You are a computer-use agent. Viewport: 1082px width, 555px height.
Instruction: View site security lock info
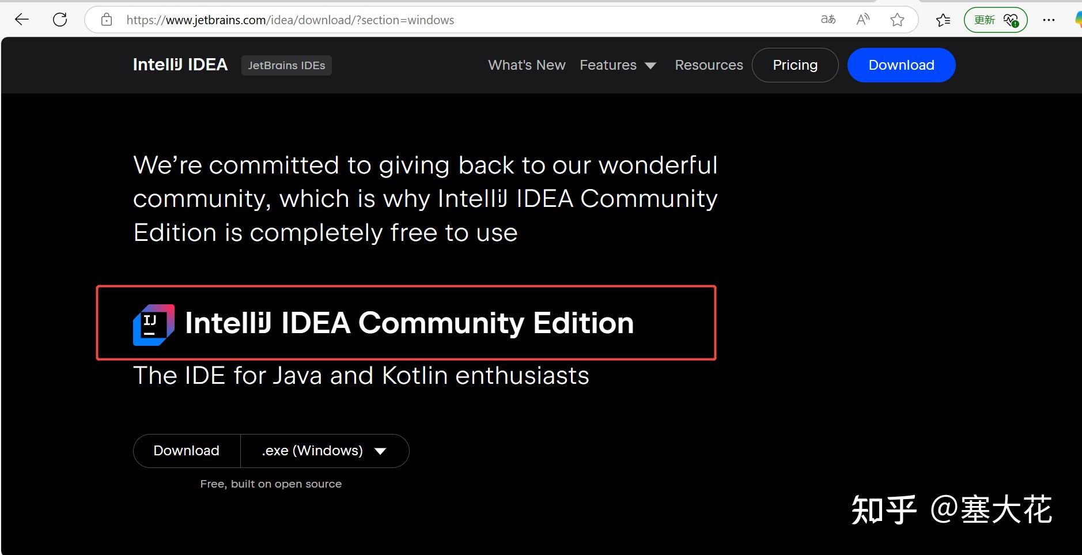tap(107, 20)
